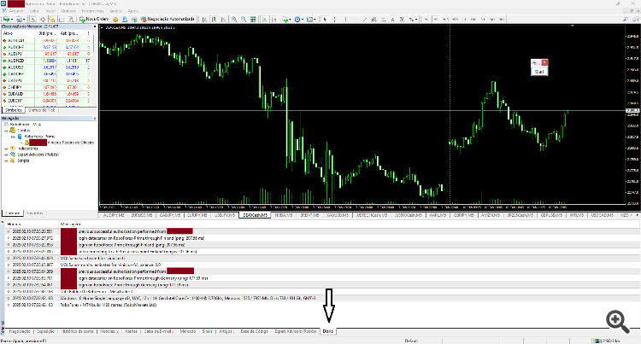Select EURAUD row in Market Watch

pyautogui.click(x=47, y=94)
